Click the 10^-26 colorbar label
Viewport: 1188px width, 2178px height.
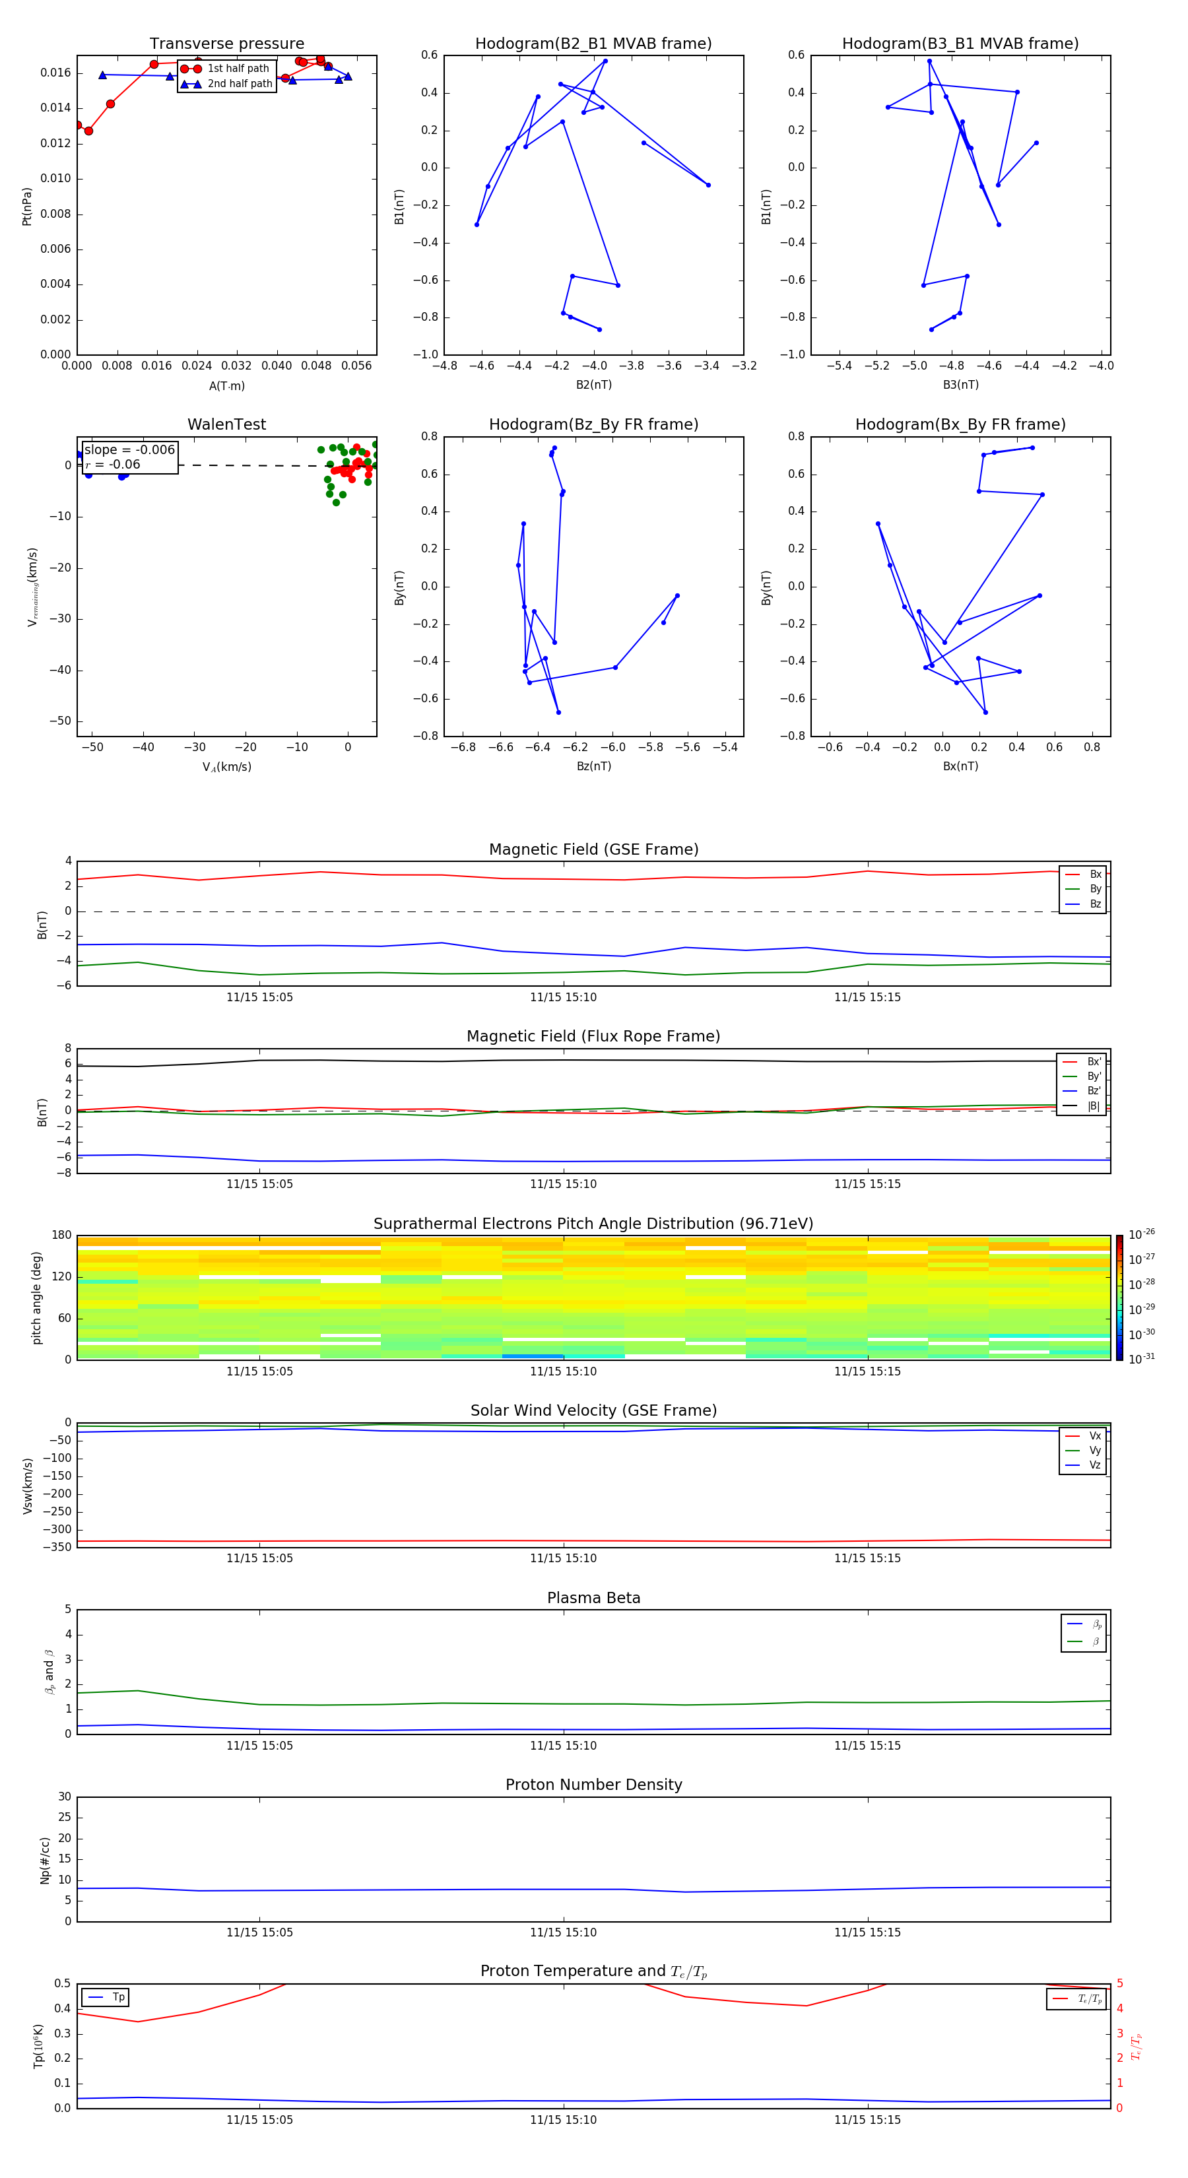click(1142, 1234)
